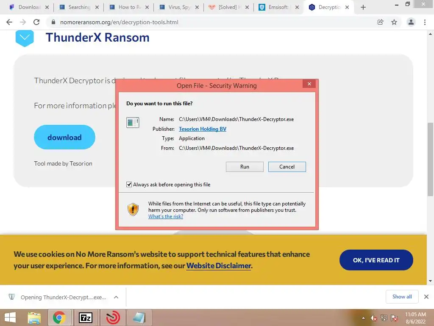Open Chrome three-dot menu
The width and height of the screenshot is (434, 326).
tap(425, 22)
